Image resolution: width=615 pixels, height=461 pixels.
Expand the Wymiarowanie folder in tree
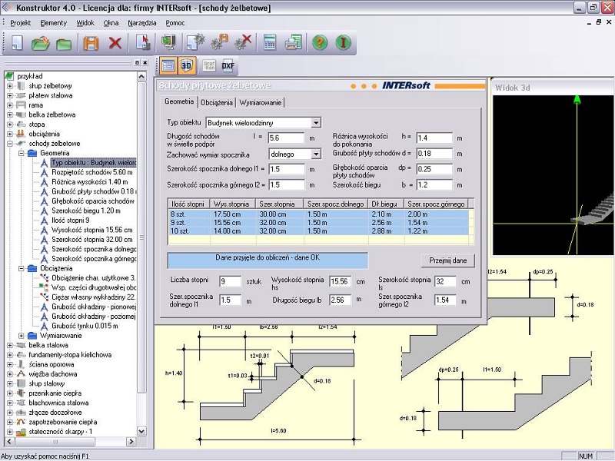(22, 336)
